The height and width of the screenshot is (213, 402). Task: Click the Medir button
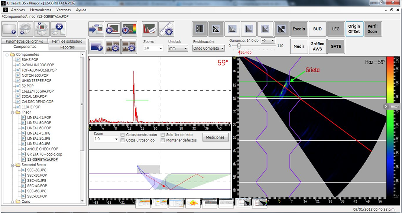[299, 46]
